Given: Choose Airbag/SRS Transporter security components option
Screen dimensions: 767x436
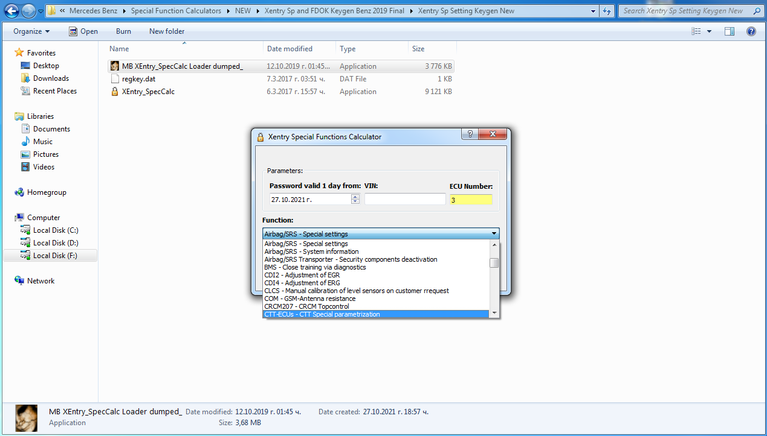Looking at the screenshot, I should click(x=376, y=259).
